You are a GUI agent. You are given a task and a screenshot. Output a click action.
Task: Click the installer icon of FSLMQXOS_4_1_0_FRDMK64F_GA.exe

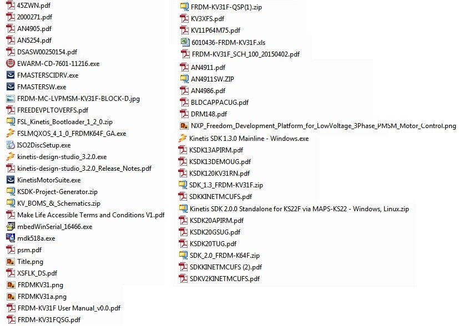[x=11, y=133]
